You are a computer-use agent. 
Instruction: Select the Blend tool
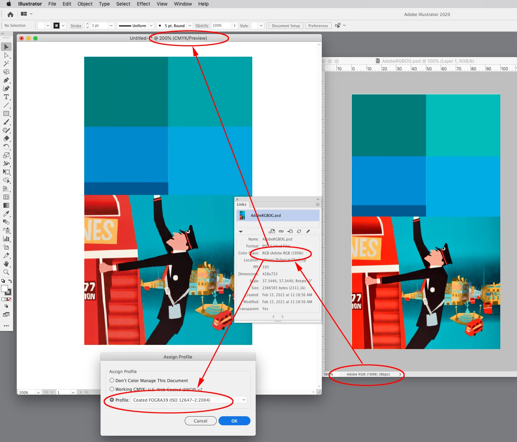(6, 222)
